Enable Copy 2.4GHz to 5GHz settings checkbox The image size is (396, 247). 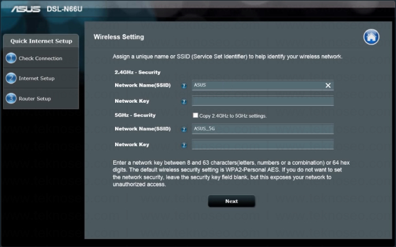tap(196, 115)
